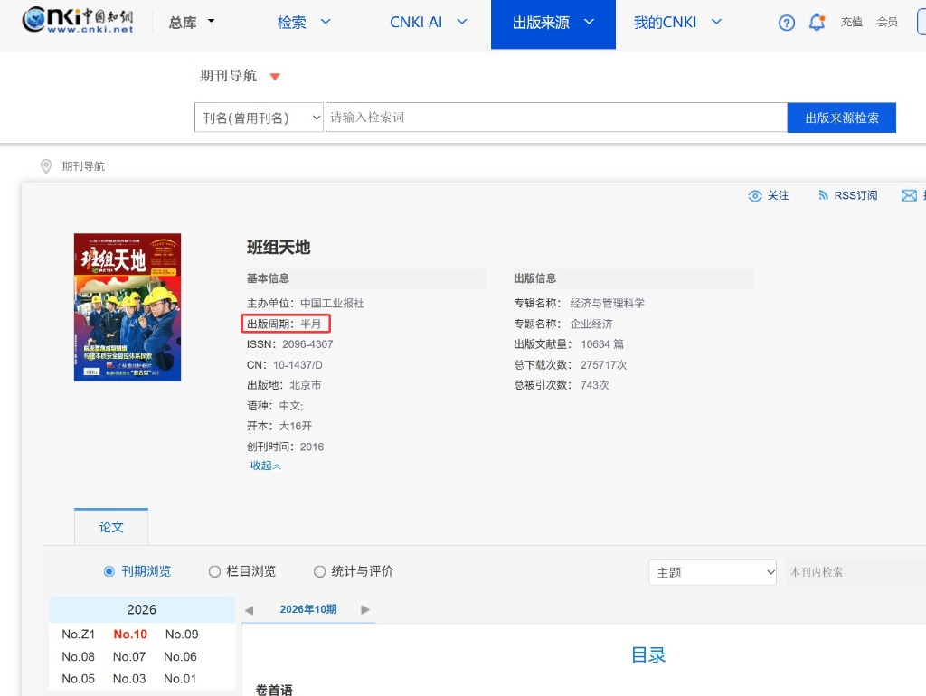Select the 2026年10期 issue tab
This screenshot has height=696, width=926.
(308, 609)
